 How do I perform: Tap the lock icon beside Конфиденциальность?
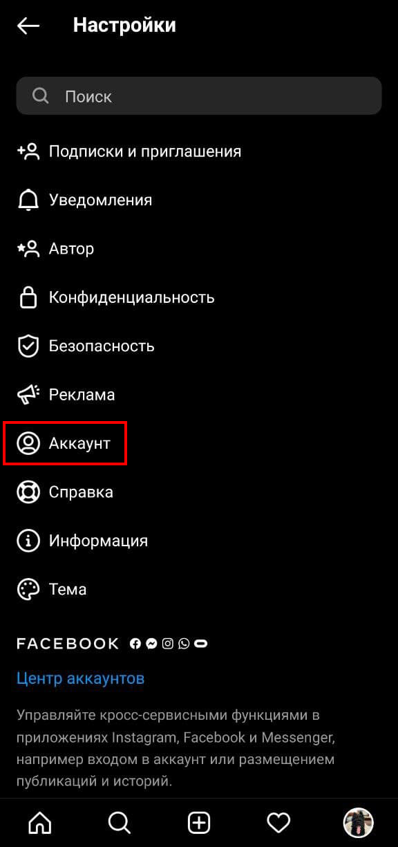[28, 297]
